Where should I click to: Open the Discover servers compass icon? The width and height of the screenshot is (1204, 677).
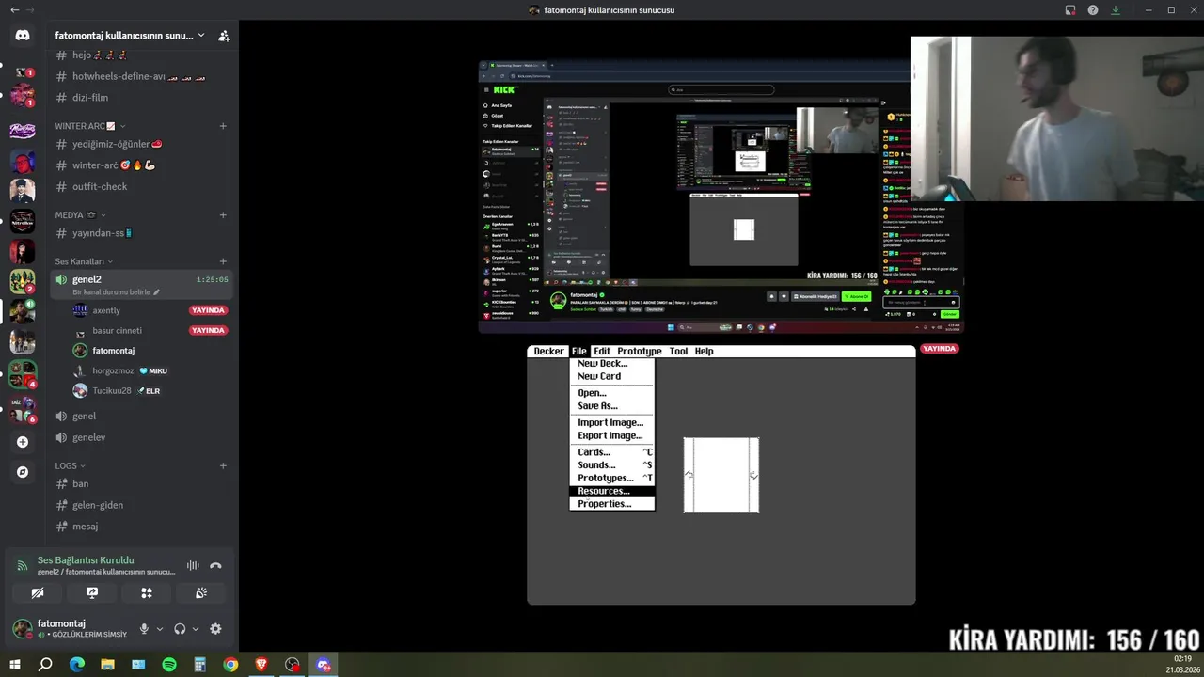point(23,472)
